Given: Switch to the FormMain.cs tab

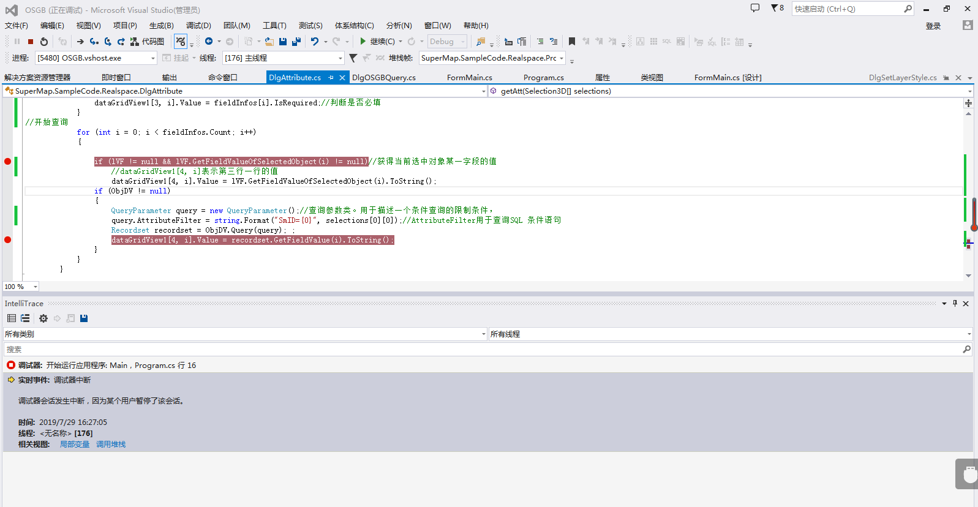Looking at the screenshot, I should click(470, 78).
